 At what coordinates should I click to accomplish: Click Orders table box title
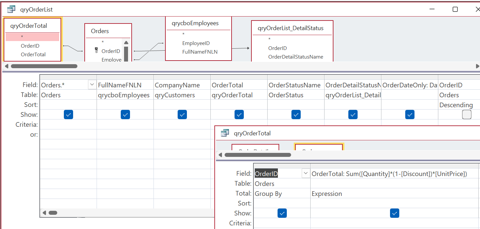(x=100, y=31)
